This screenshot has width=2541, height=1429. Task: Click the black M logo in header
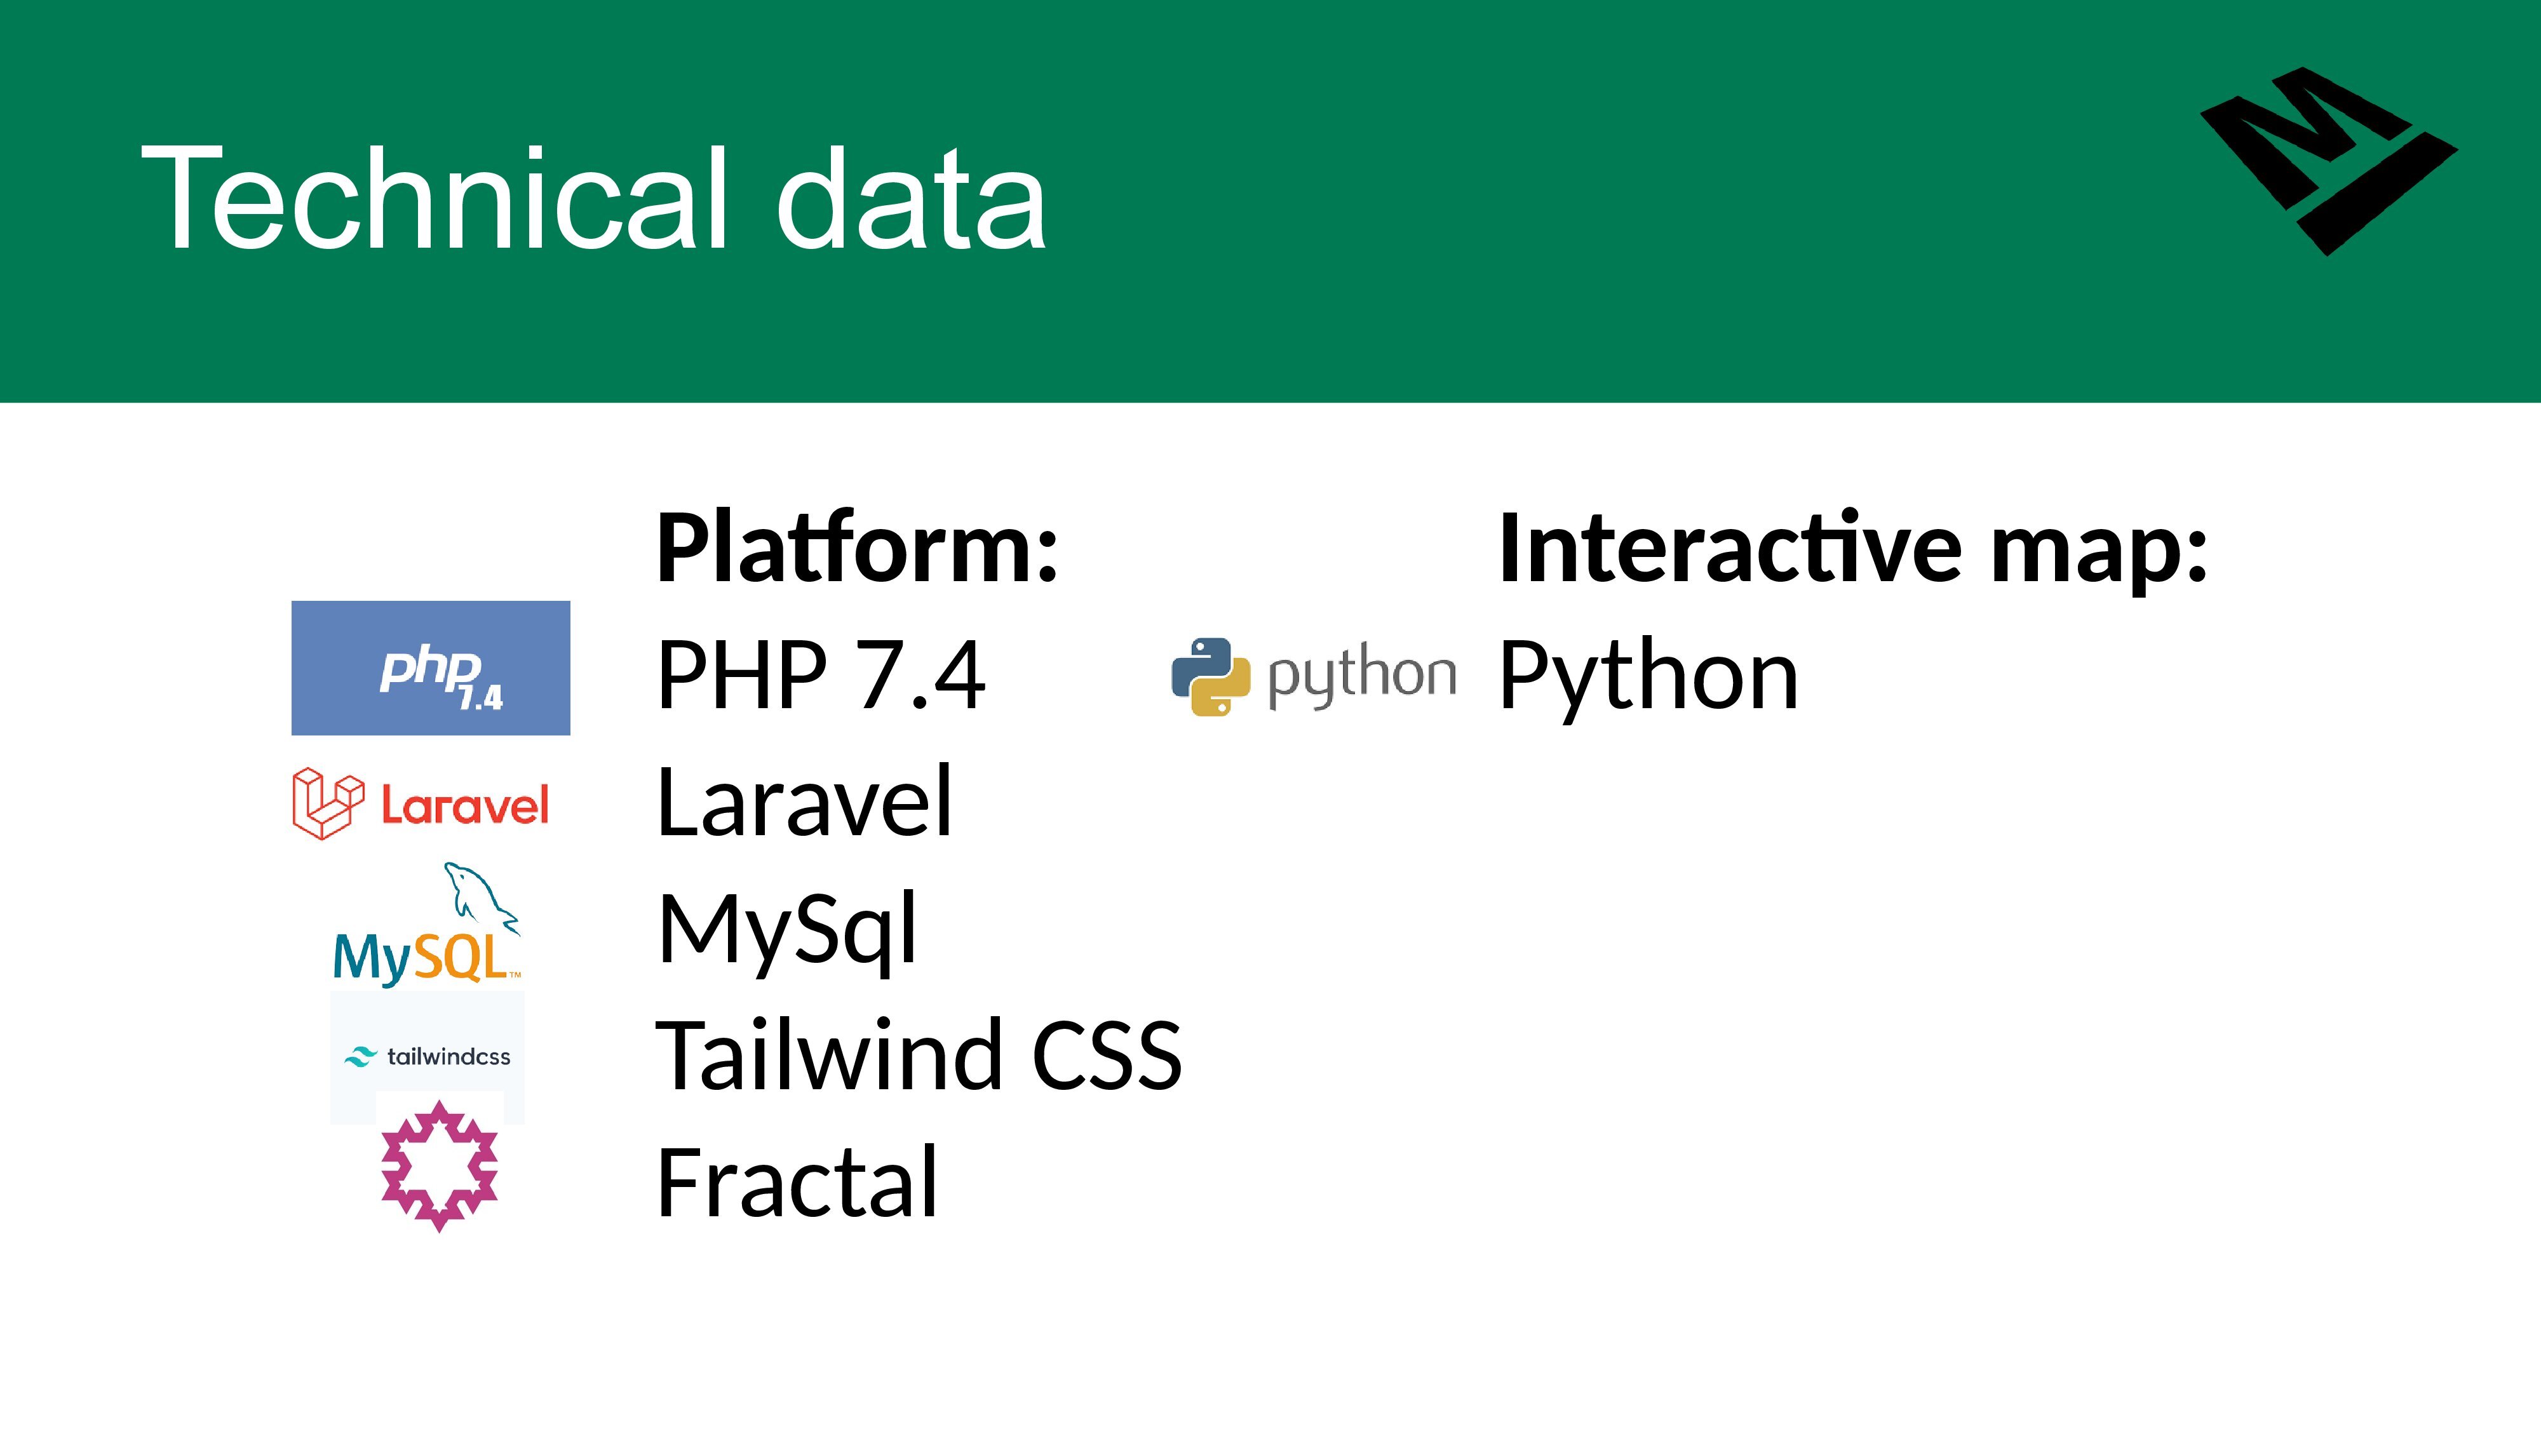click(x=2329, y=162)
